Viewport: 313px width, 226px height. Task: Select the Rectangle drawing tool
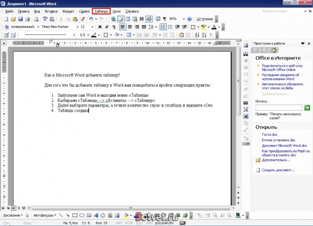point(75,215)
